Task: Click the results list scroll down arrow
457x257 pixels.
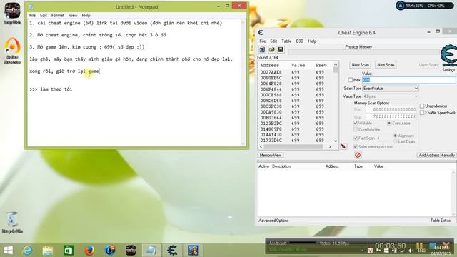Action: [x=336, y=141]
